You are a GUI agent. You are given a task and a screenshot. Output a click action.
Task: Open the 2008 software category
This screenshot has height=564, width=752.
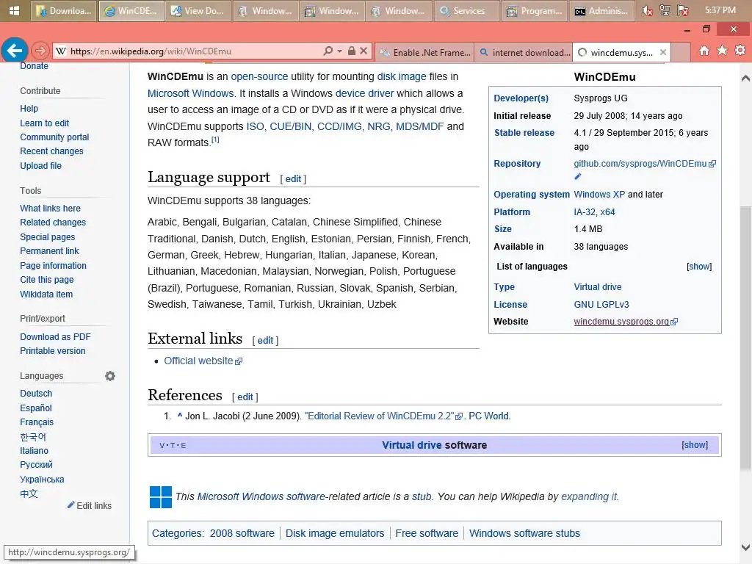[x=242, y=533]
